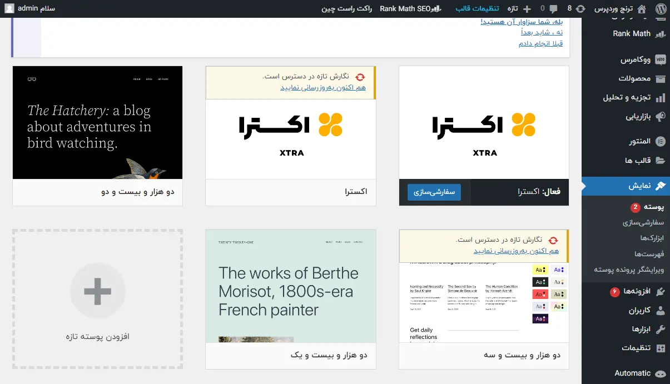
Task: Open ووکامرس in the sidebar
Action: click(636, 59)
